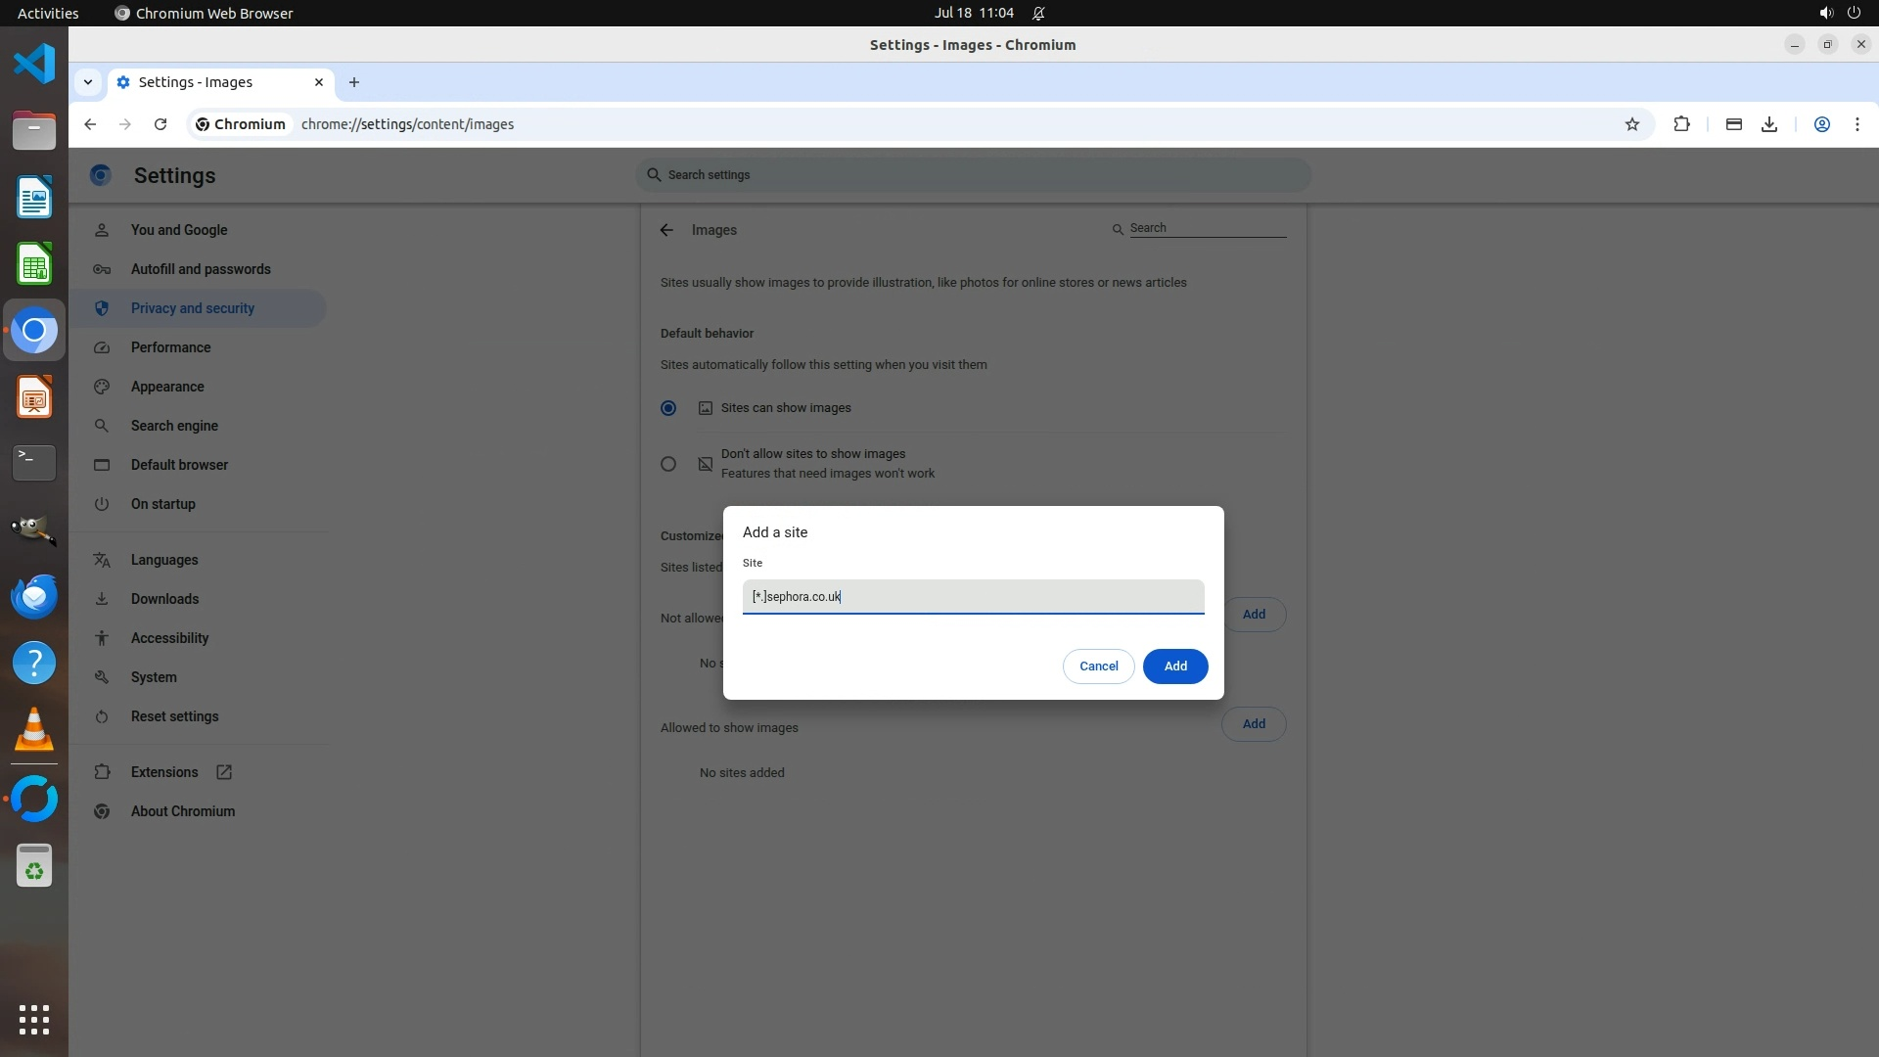Click the media control toolbar icon
The width and height of the screenshot is (1879, 1057).
[x=1733, y=124]
